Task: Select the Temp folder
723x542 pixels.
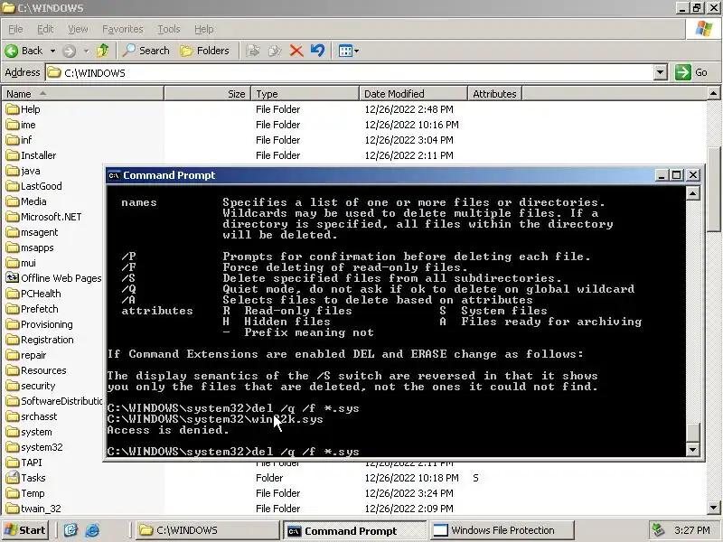Action: pyautogui.click(x=25, y=493)
